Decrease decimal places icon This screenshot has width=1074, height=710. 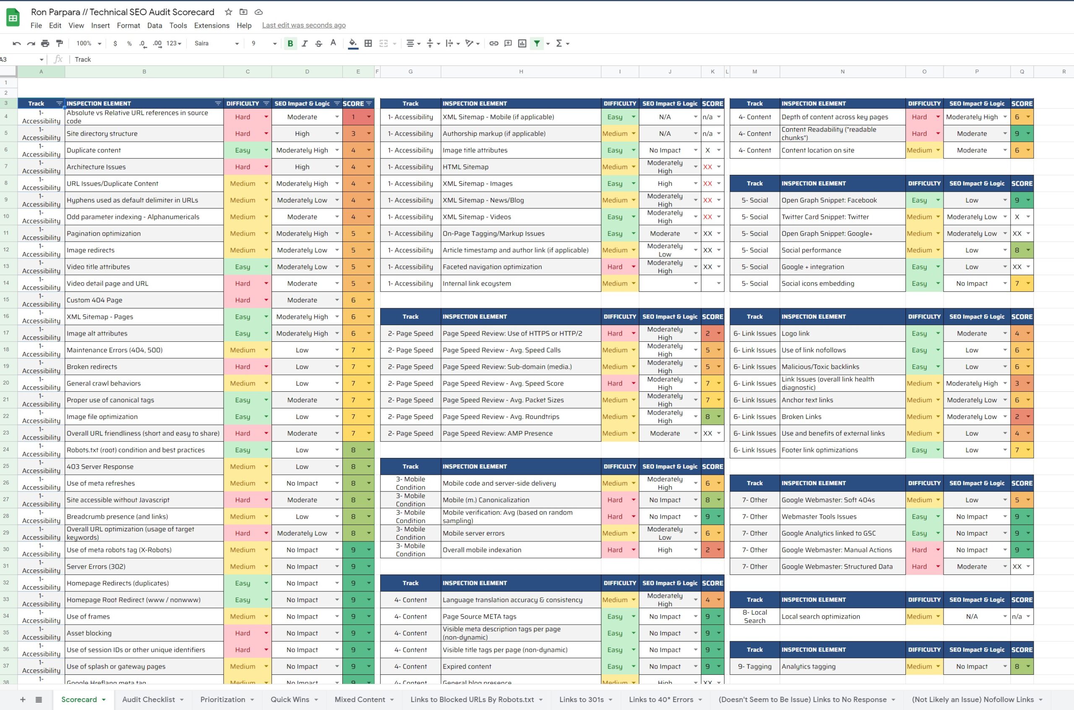pyautogui.click(x=143, y=44)
